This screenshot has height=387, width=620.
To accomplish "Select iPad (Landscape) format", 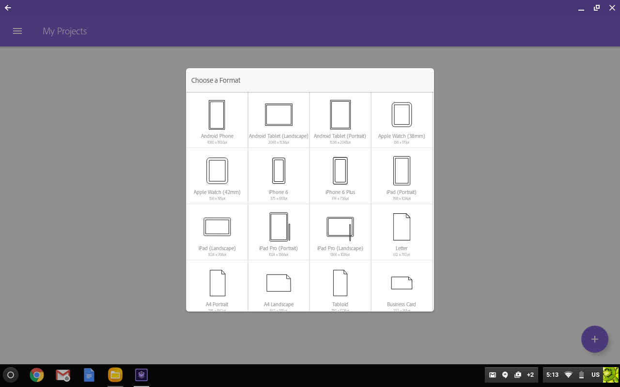I will click(x=217, y=227).
